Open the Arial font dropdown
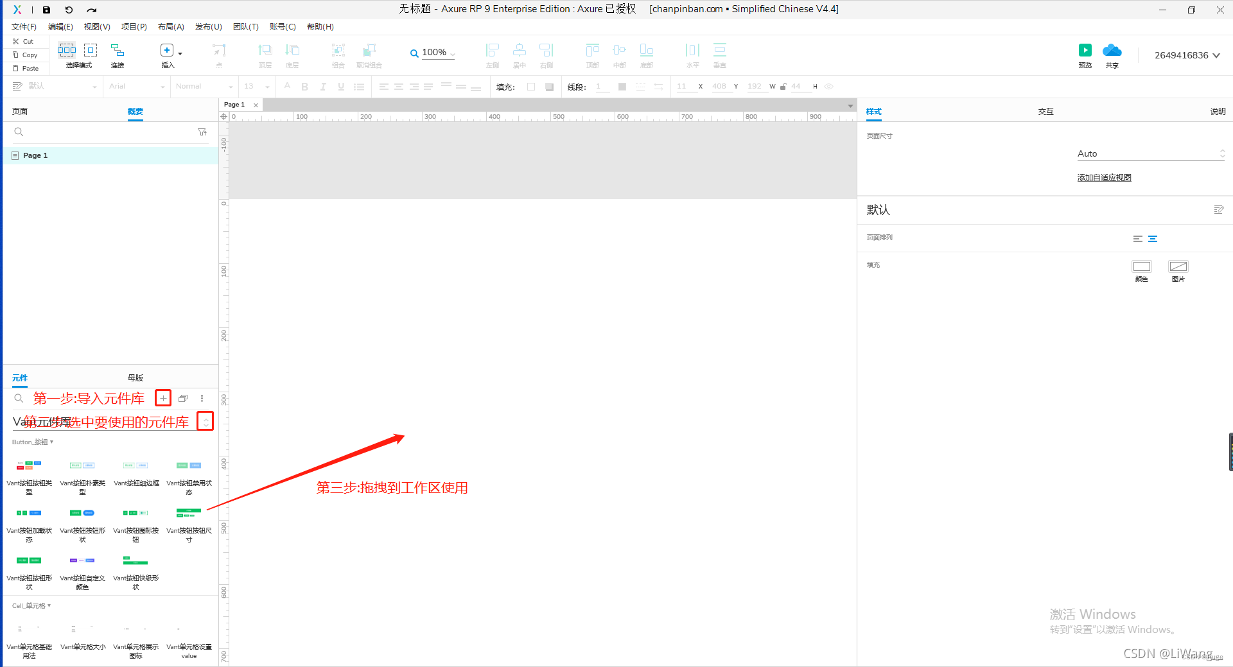Viewport: 1233px width, 667px height. point(162,87)
